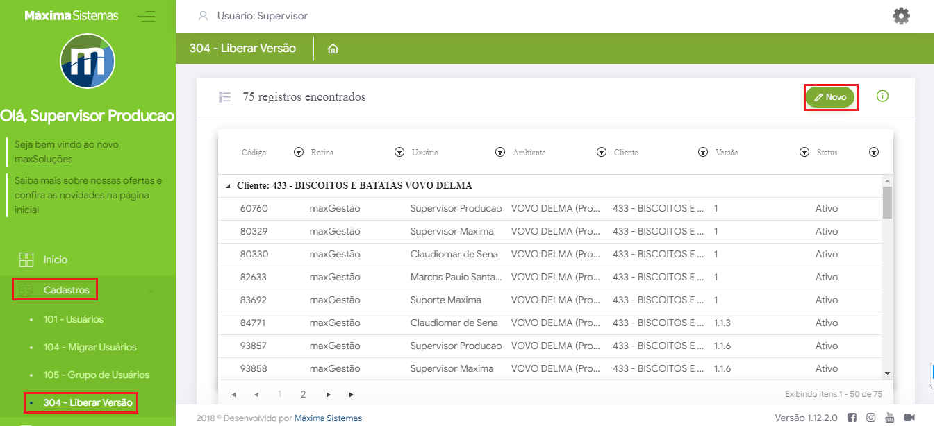The width and height of the screenshot is (942, 426).
Task: Toggle the sidebar hamburger menu icon
Action: coord(146,17)
